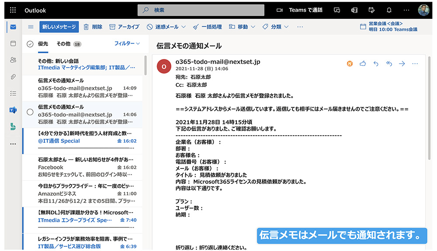Open the Bookings icon in sidebar
Image resolution: width=437 pixels, height=251 pixels.
point(13,127)
